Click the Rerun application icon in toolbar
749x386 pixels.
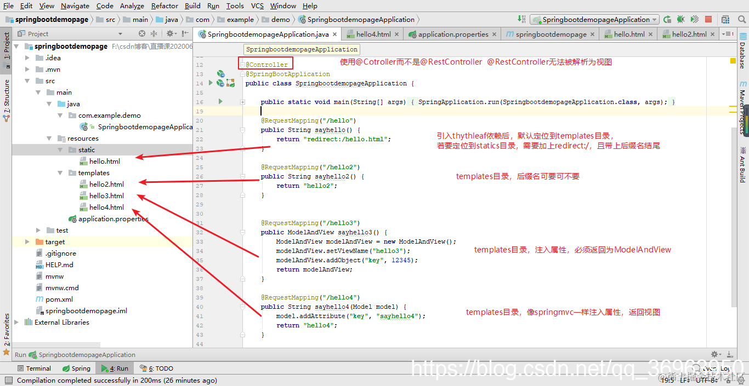click(x=667, y=19)
